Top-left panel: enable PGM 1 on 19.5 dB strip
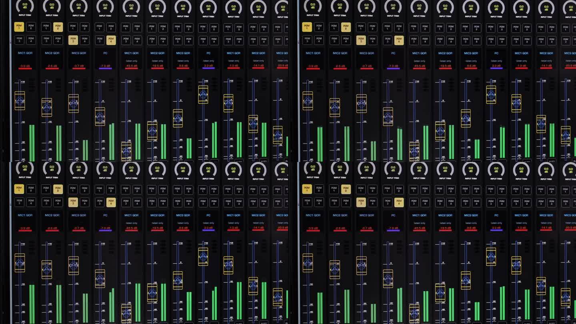 point(152,27)
